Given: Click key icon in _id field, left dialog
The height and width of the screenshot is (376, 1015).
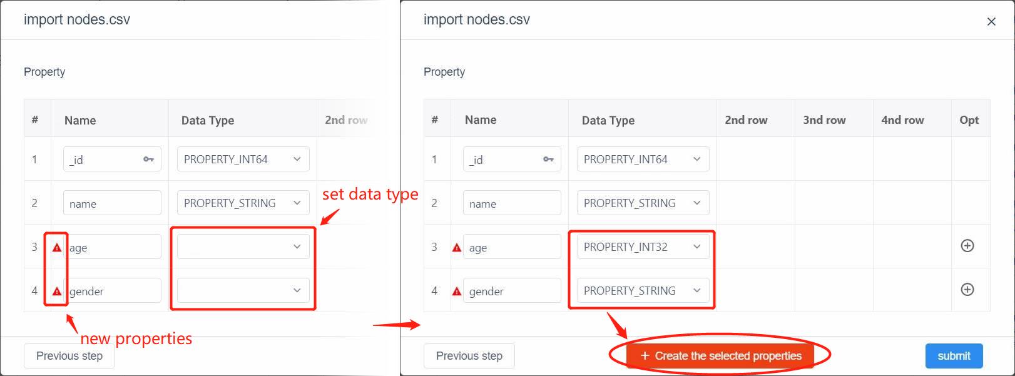Looking at the screenshot, I should tap(148, 160).
